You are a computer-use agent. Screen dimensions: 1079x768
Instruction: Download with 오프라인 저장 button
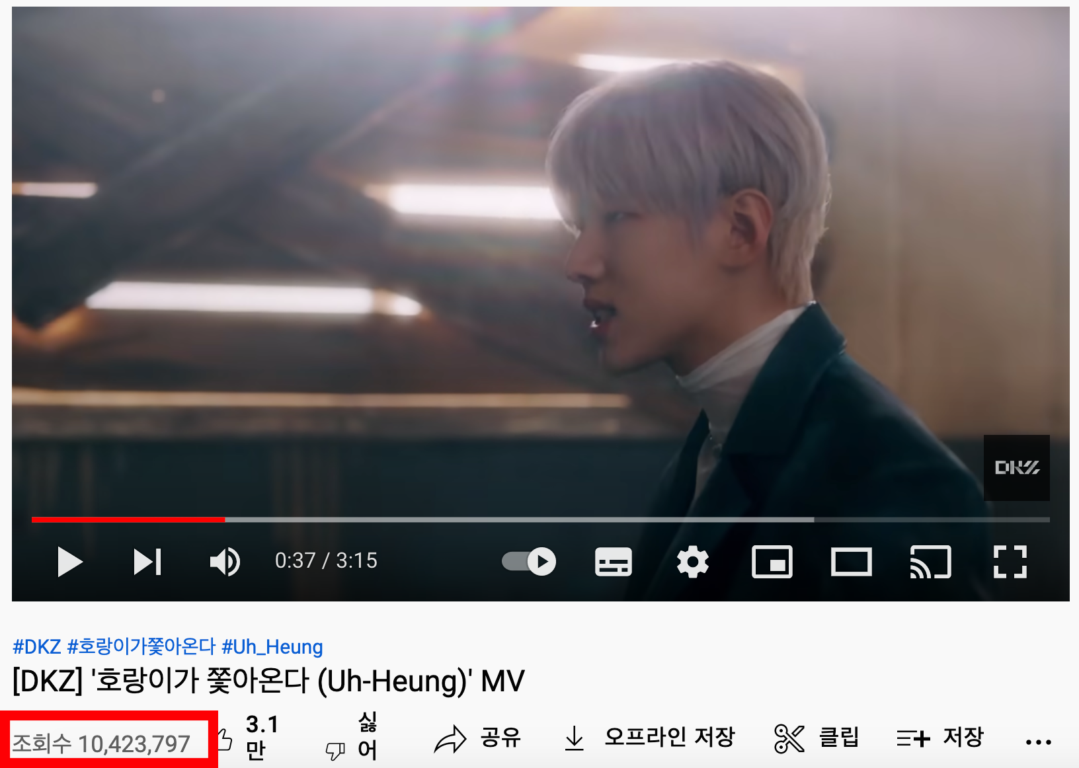click(649, 738)
